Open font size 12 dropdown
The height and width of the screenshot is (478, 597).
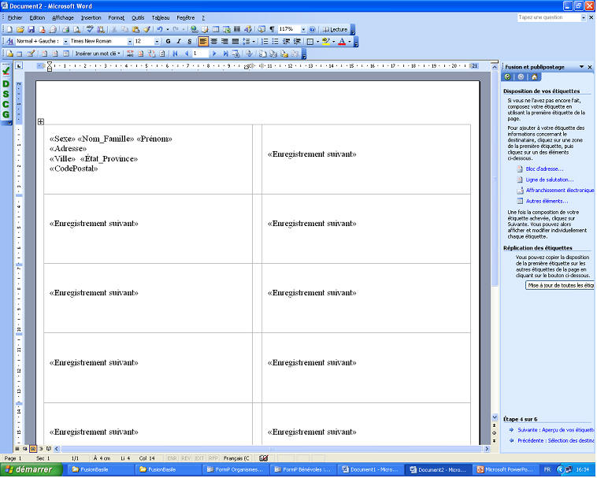point(157,41)
